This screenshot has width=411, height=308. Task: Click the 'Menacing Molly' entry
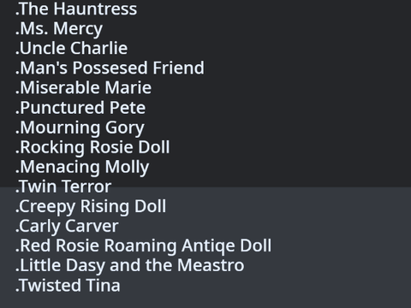82,167
